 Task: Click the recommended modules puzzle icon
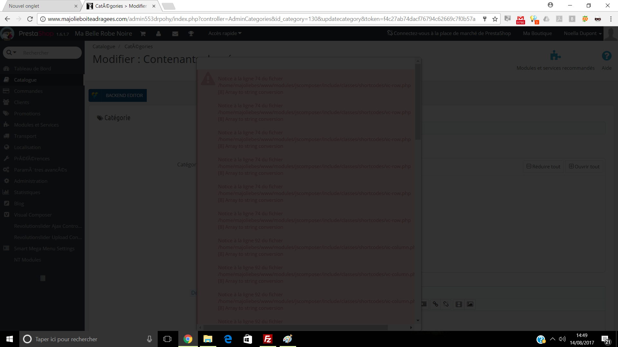coord(555,56)
